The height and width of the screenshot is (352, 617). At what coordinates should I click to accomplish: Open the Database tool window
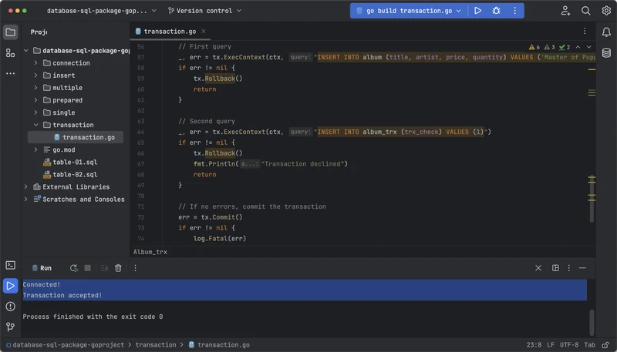[x=607, y=52]
